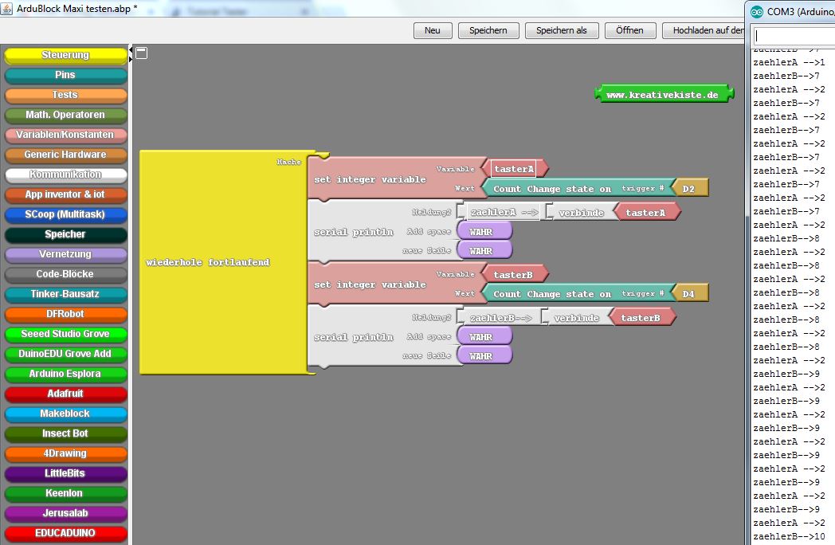Click the red Adafruit category swatch

pos(65,394)
